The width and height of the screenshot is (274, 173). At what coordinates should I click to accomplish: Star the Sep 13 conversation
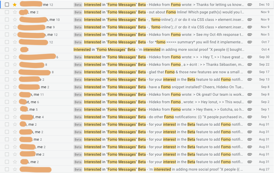pos(15,79)
